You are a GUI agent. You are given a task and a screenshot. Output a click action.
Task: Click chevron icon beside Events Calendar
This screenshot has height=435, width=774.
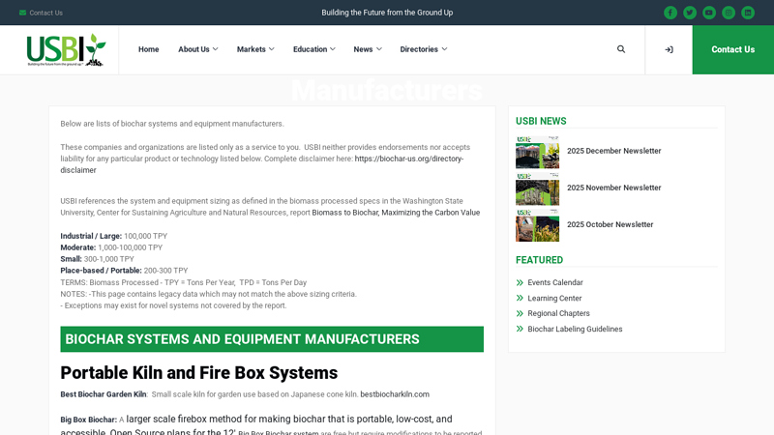(x=520, y=282)
